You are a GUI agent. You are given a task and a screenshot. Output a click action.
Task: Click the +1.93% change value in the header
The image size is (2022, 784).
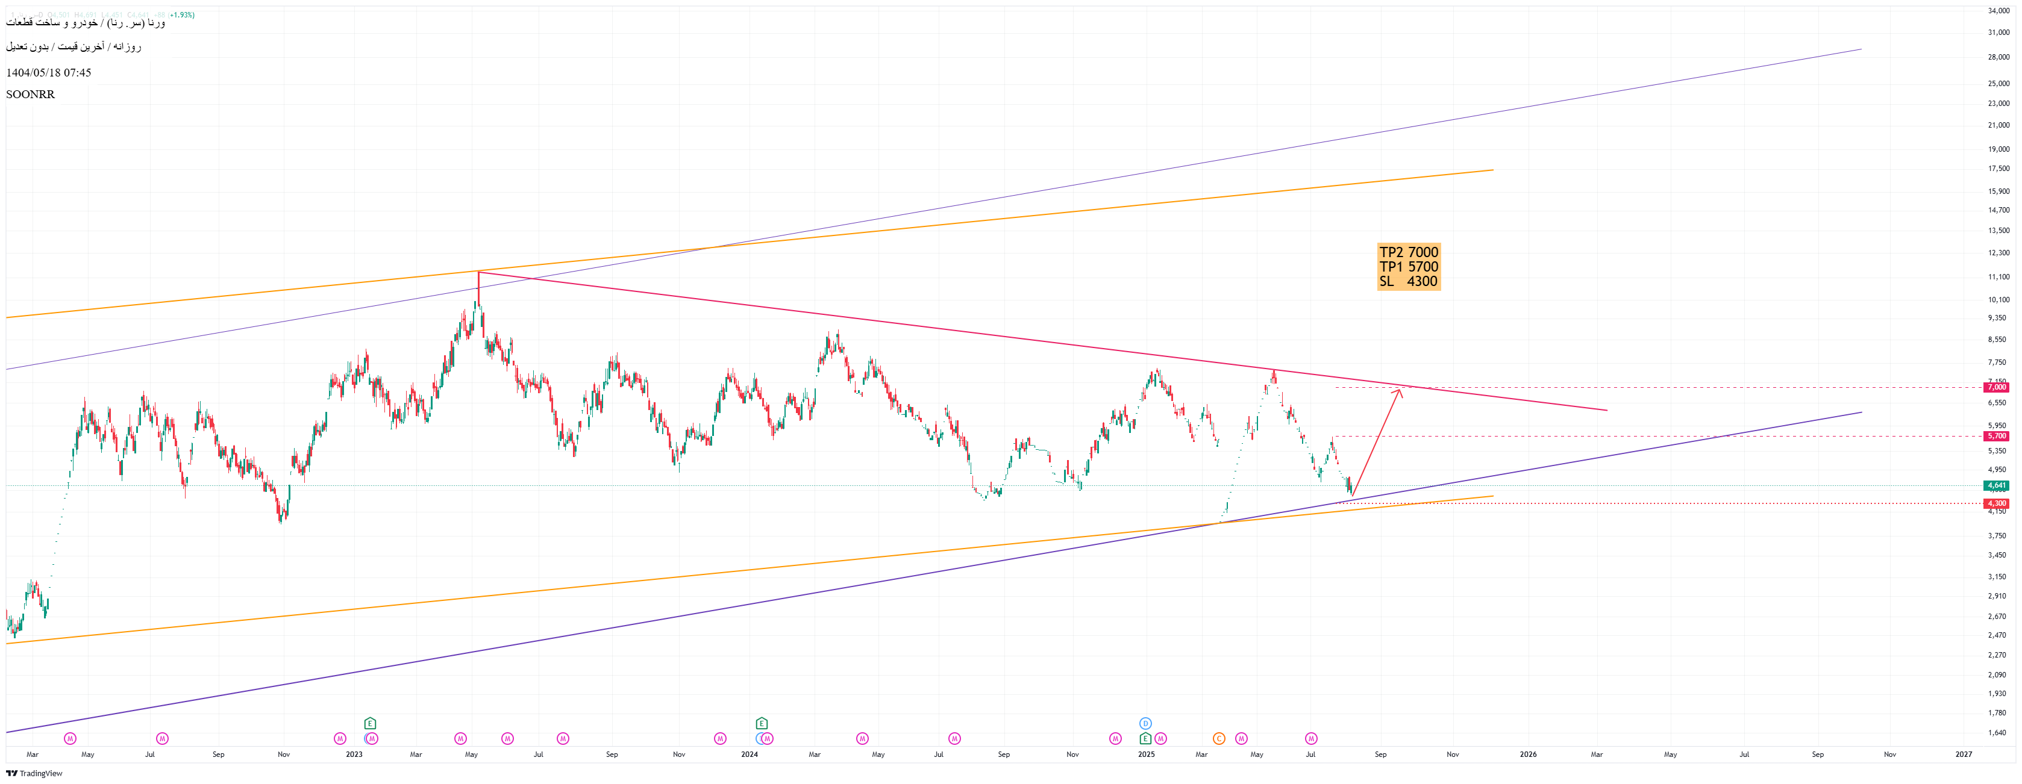click(181, 15)
